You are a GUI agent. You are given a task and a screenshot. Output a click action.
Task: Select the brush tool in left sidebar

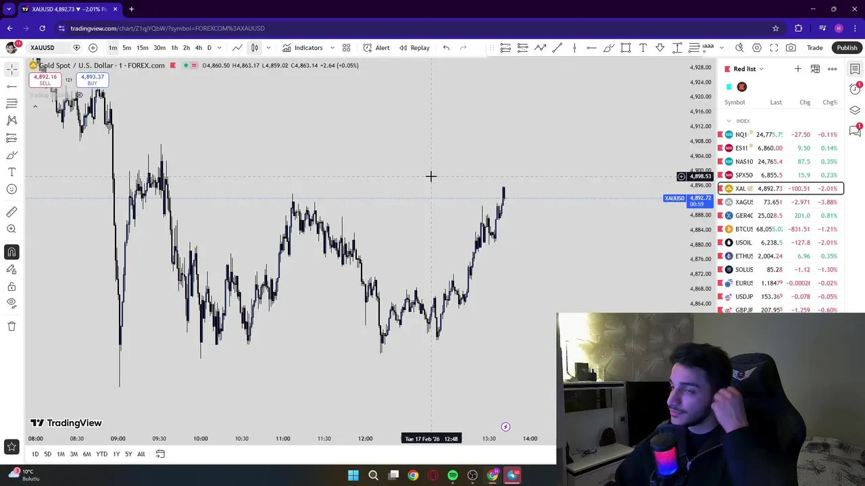click(11, 155)
